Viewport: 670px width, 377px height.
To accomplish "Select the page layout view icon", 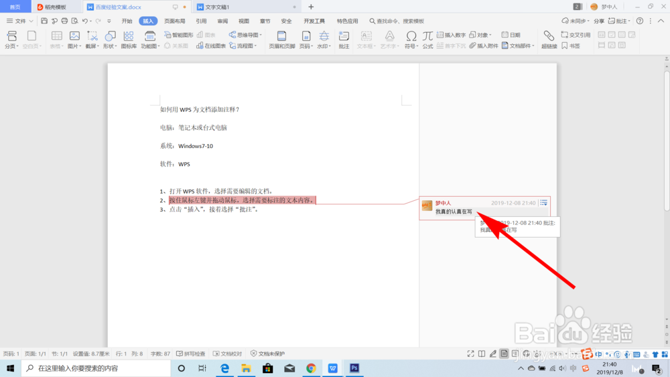I will [x=505, y=354].
